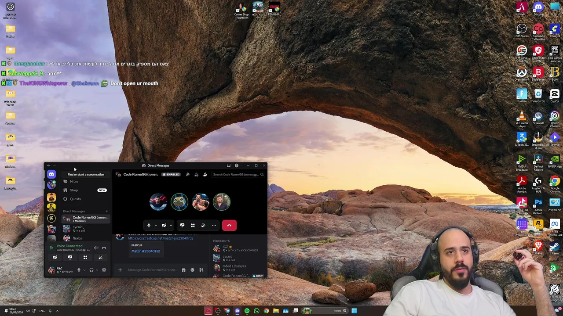
Task: Click share screen button in voice panel
Action: point(70,258)
